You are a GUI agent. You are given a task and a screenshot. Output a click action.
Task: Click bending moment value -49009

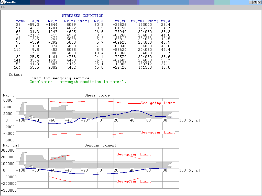click(120, 64)
